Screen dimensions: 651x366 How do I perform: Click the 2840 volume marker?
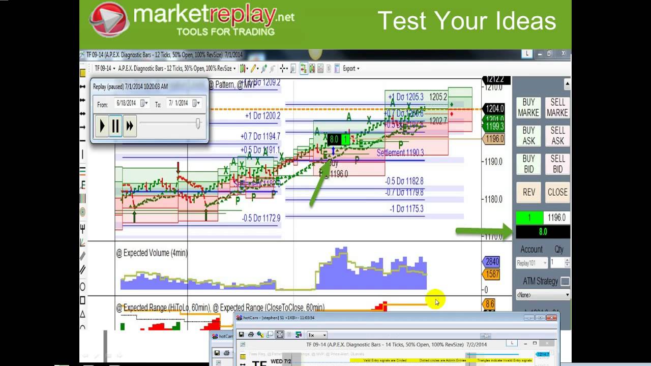coord(492,262)
